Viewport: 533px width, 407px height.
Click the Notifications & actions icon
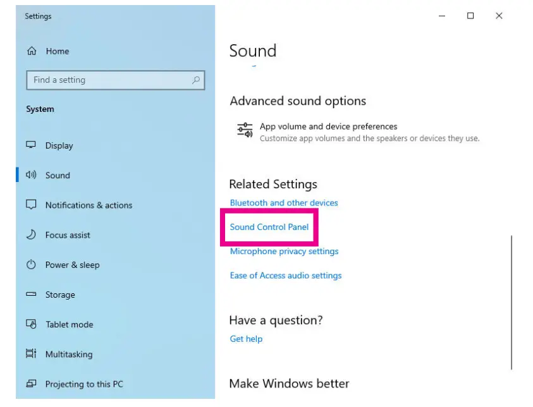pos(31,205)
